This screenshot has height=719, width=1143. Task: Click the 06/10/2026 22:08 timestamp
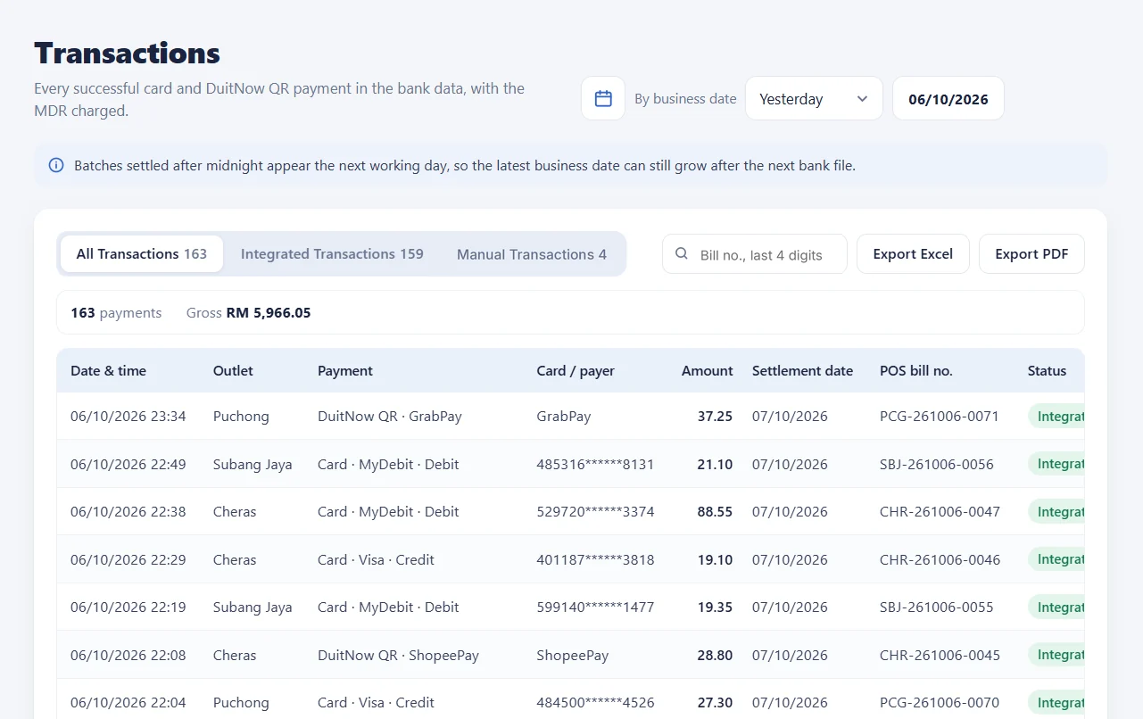click(x=128, y=655)
